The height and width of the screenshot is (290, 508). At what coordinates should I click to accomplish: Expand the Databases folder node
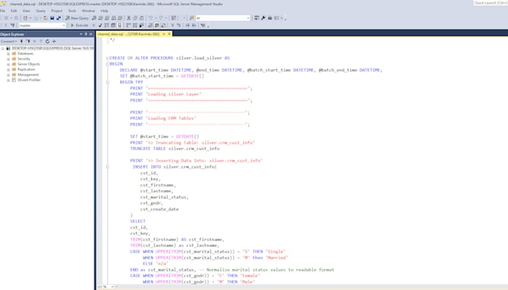click(8, 54)
